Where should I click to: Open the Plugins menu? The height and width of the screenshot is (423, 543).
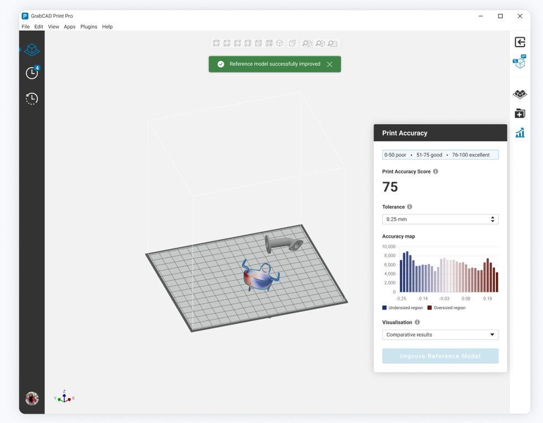pos(89,26)
